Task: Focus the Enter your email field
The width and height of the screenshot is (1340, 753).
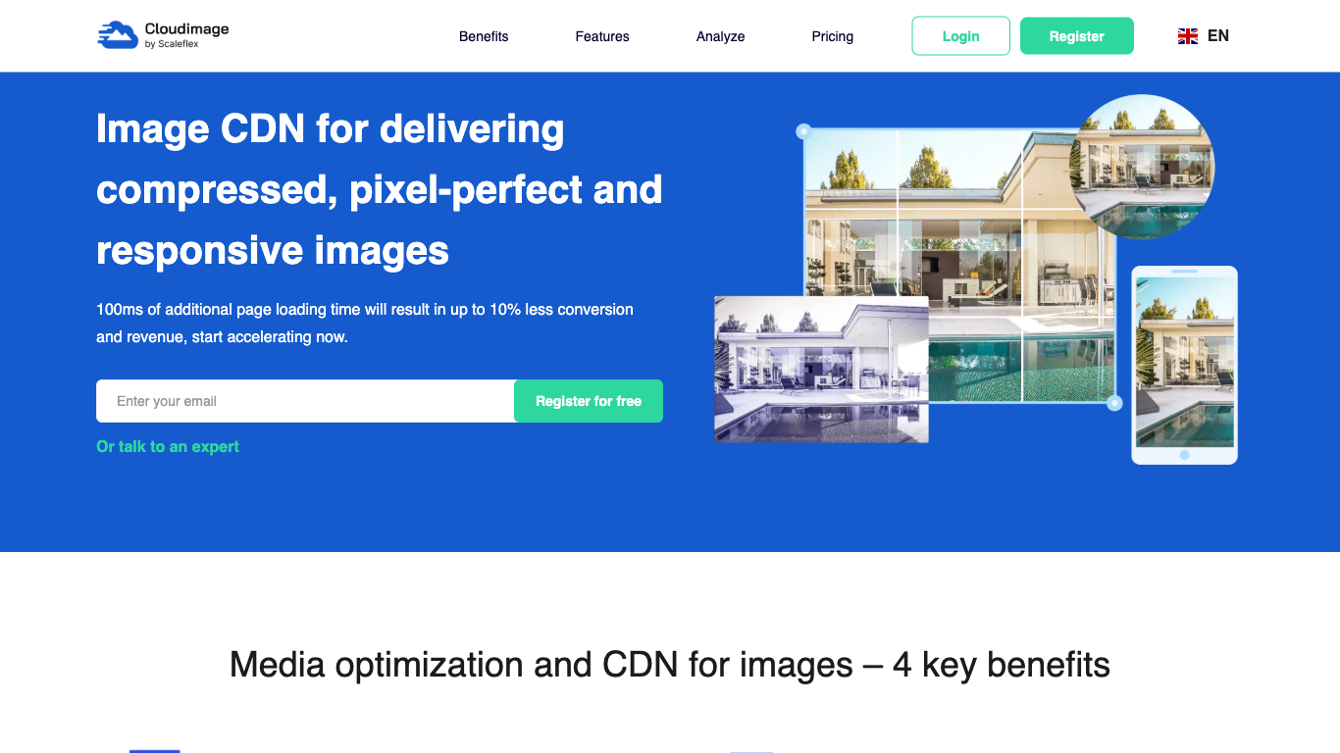Action: point(305,401)
